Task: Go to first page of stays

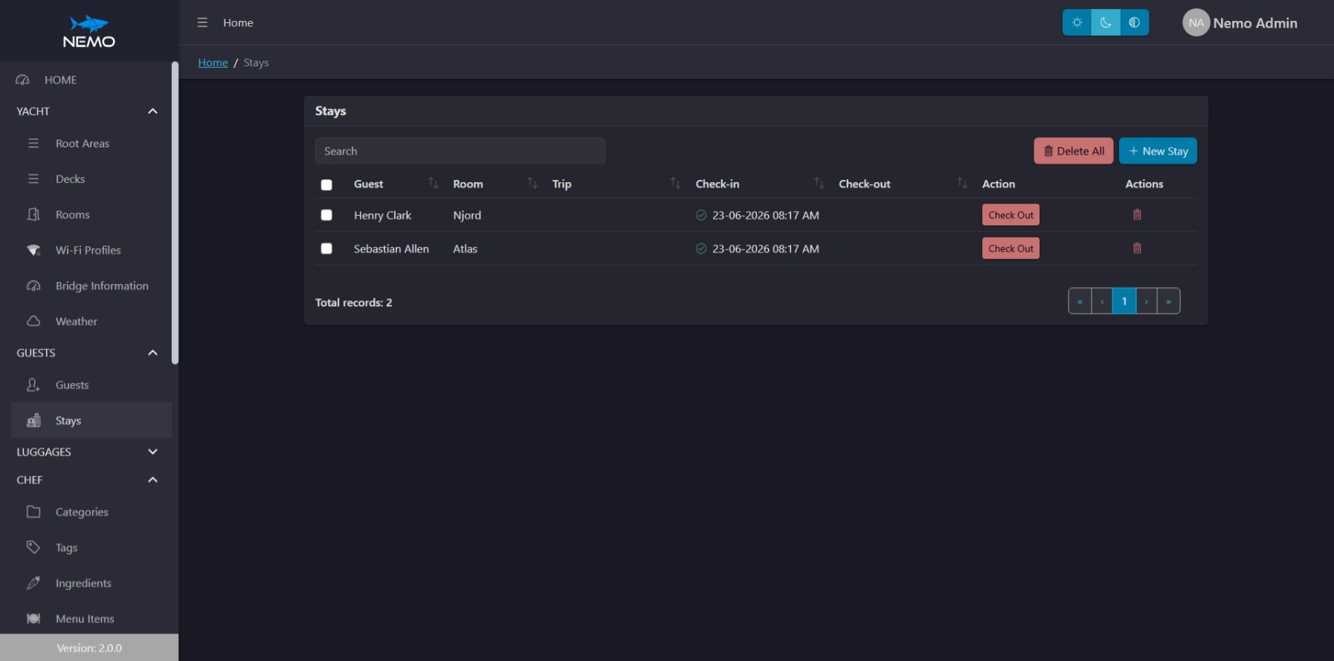Action: pos(1080,301)
